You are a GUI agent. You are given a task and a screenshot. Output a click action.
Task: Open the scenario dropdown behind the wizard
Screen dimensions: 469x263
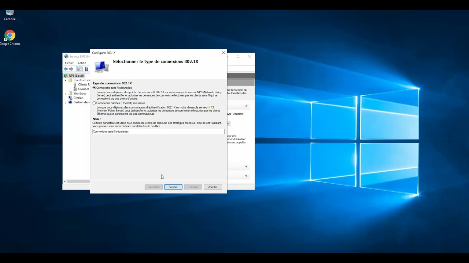(x=228, y=123)
